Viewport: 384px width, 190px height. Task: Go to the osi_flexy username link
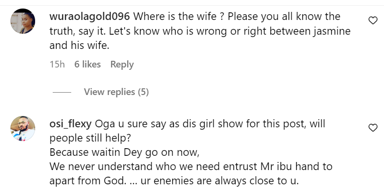(71, 124)
